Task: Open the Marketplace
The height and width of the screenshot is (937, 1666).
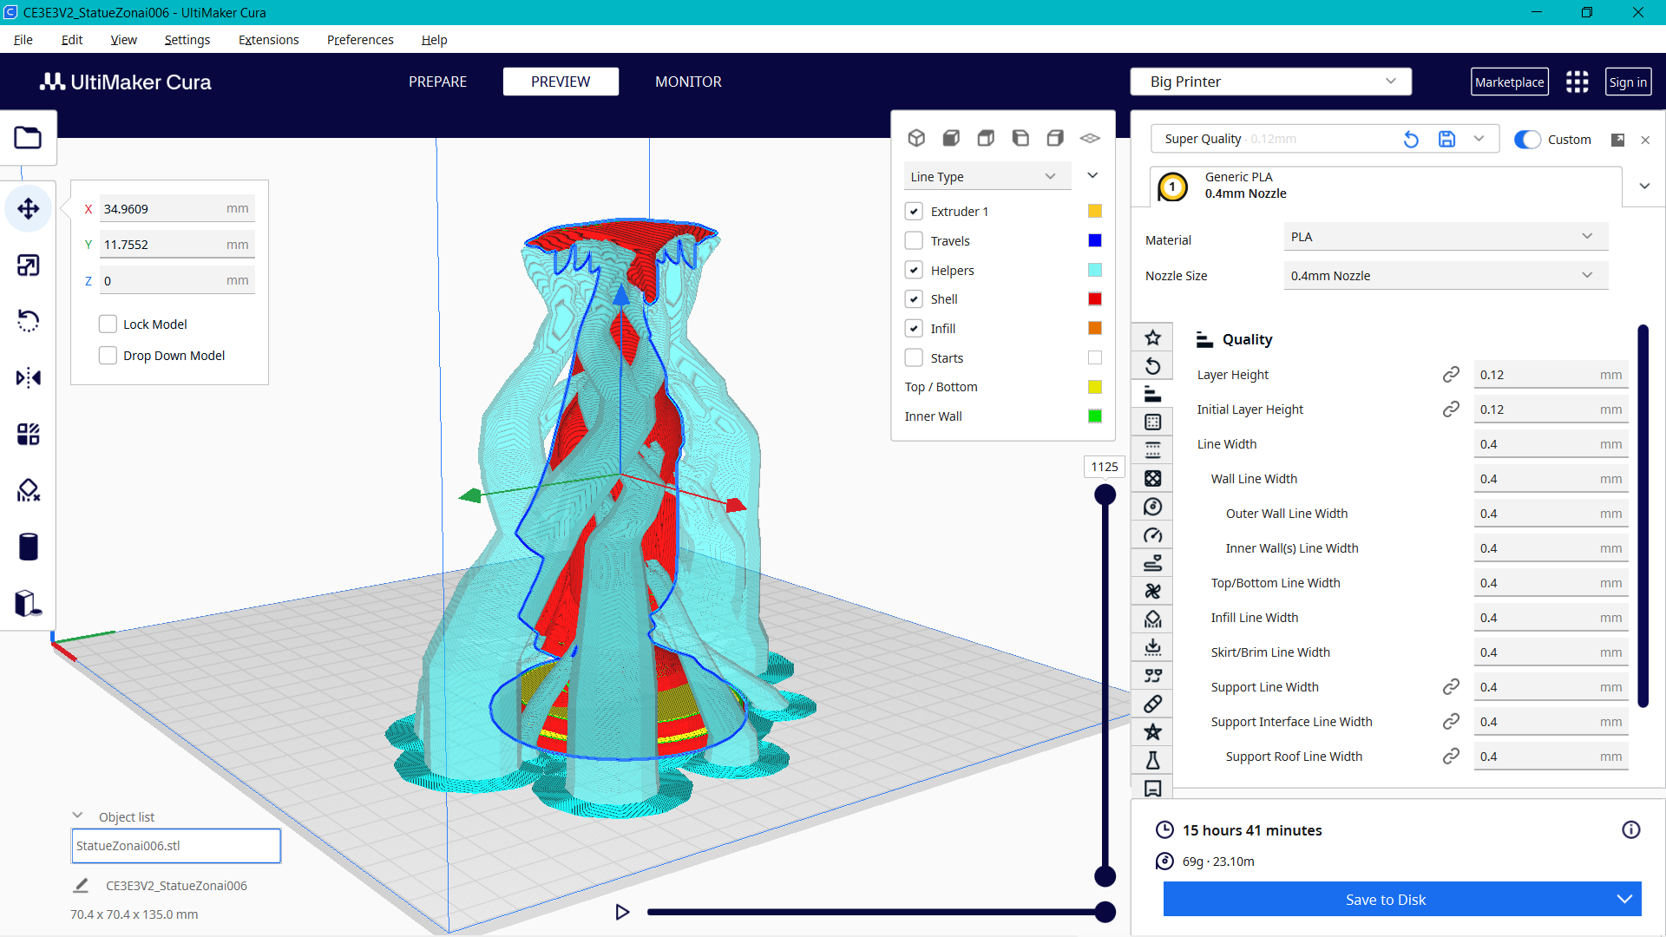Action: [x=1510, y=82]
